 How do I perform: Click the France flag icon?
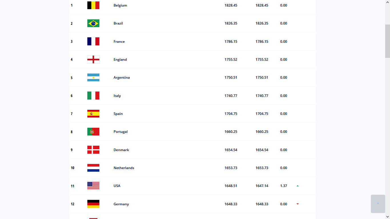[x=93, y=41]
